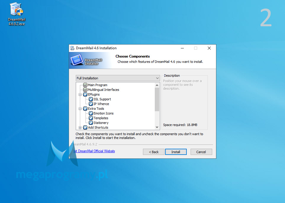Uncheck the Stationery checkbox
This screenshot has width=285, height=203.
[91, 123]
